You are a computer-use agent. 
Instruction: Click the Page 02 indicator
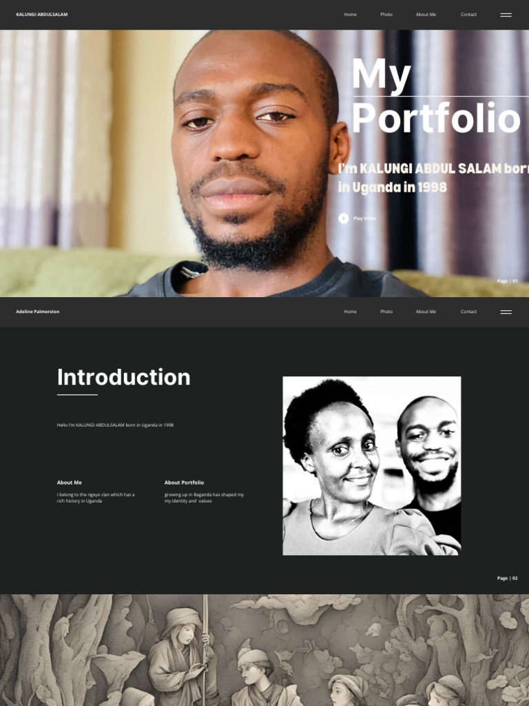[507, 578]
